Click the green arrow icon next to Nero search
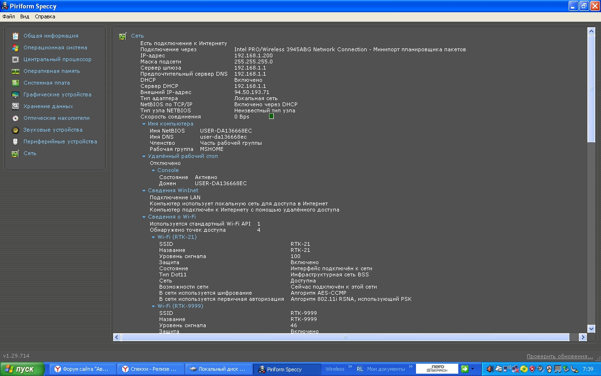The image size is (601, 376). [465, 369]
